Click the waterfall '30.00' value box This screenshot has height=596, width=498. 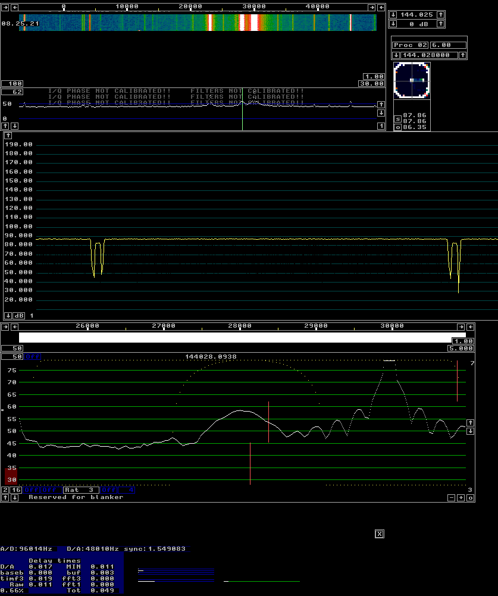click(371, 84)
